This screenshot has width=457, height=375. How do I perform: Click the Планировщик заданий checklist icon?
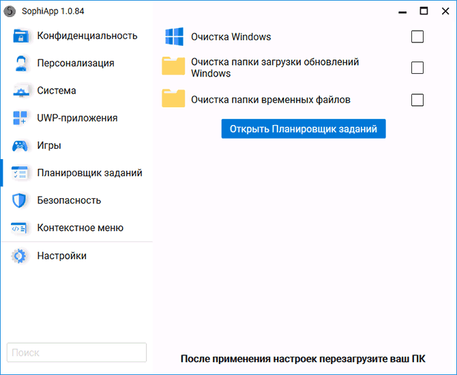[x=20, y=173]
